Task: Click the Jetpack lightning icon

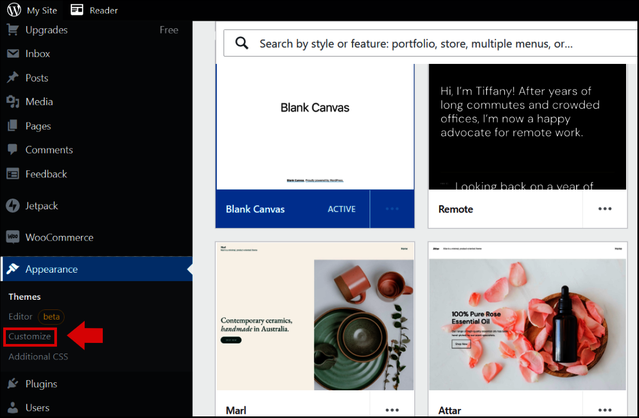Action: [x=13, y=206]
